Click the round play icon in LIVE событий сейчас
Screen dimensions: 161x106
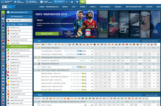[8, 12]
